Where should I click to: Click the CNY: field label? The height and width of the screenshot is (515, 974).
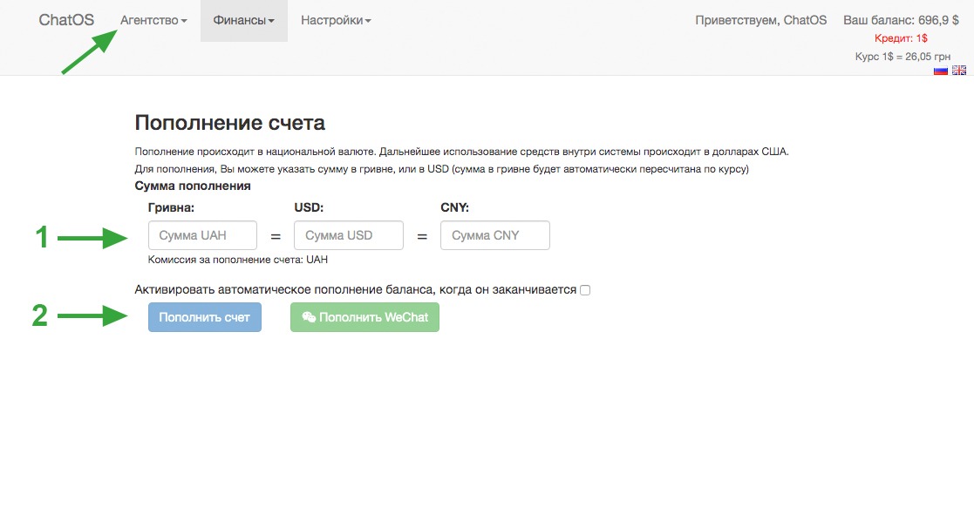tap(454, 208)
